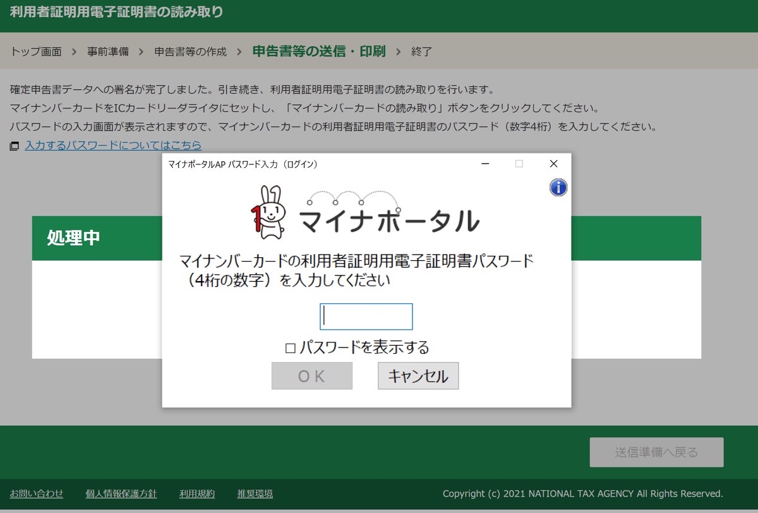The height and width of the screenshot is (513, 758).
Task: Click 送信準備へ戻る button
Action: (656, 452)
